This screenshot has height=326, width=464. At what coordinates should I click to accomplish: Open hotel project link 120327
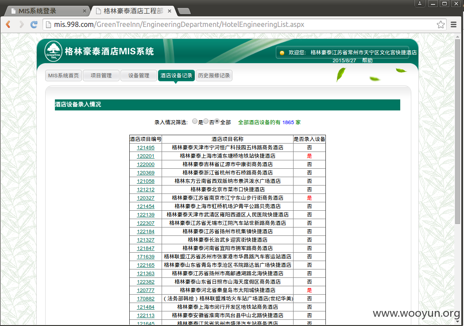pos(146,198)
